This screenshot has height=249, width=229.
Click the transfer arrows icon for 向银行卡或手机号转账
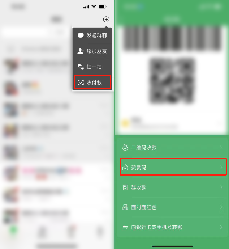[x=125, y=227]
